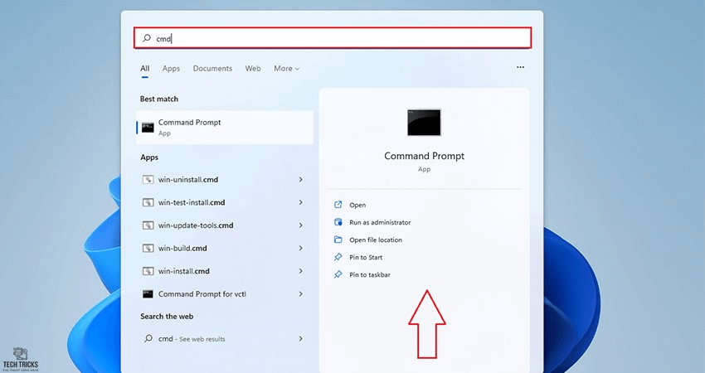Open win-install.cmd result
This screenshot has height=373, width=705.
pyautogui.click(x=225, y=271)
